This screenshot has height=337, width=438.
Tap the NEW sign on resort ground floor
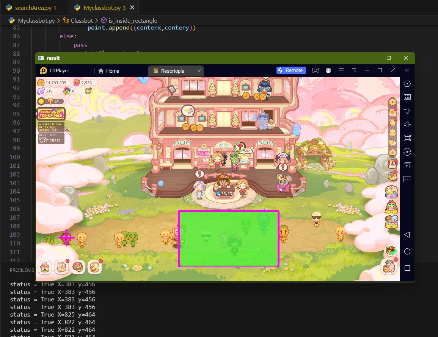tap(204, 153)
